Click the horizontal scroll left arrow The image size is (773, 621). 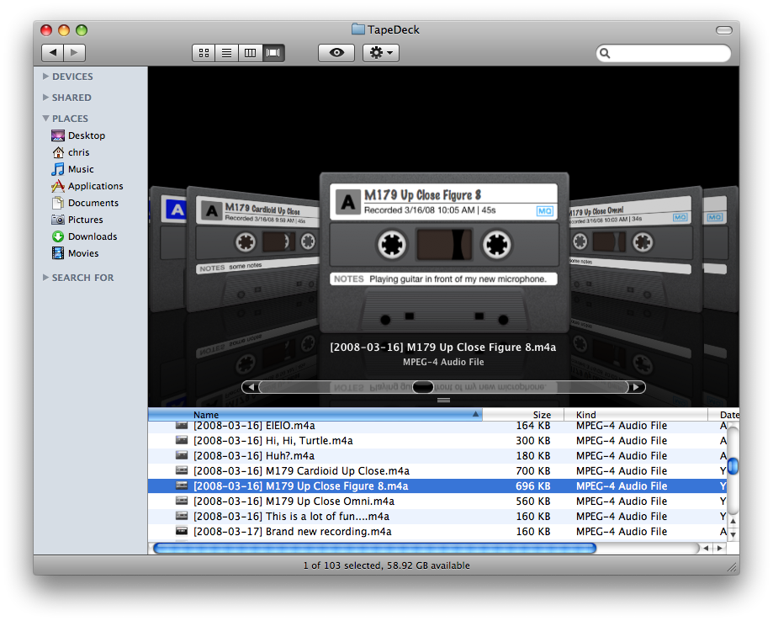pyautogui.click(x=707, y=548)
